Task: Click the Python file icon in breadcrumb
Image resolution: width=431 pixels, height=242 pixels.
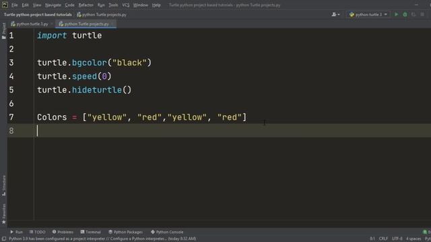Action: coord(79,15)
